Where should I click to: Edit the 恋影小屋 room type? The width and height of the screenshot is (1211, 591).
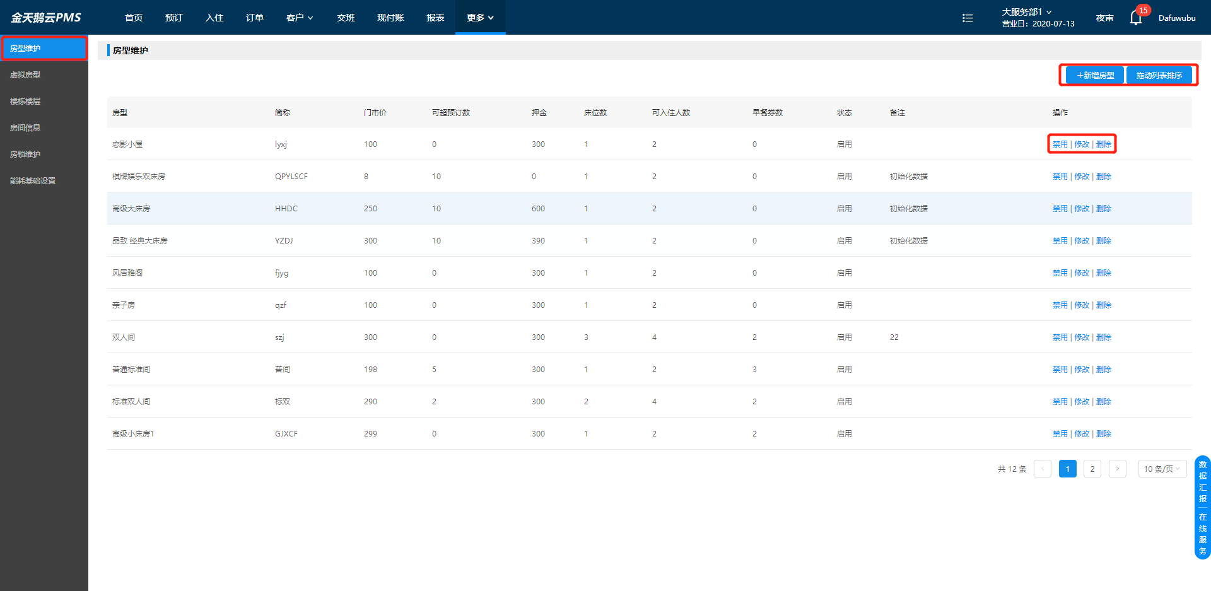[1082, 144]
